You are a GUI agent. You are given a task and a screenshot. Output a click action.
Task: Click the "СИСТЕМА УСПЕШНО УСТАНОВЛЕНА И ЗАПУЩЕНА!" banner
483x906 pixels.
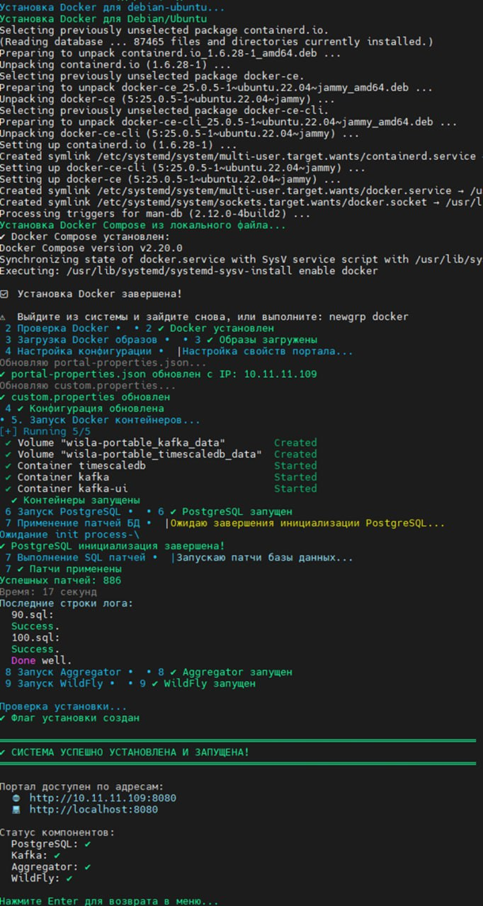click(x=127, y=752)
